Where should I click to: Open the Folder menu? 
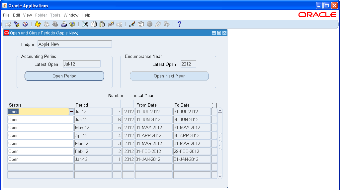pos(41,15)
